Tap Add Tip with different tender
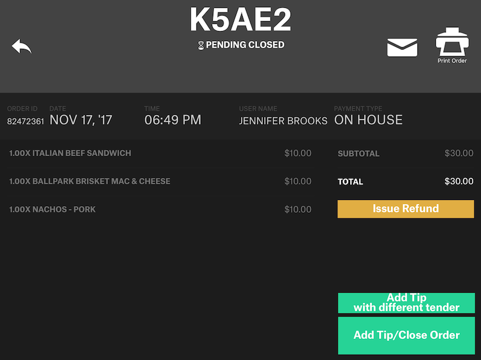 [406, 303]
